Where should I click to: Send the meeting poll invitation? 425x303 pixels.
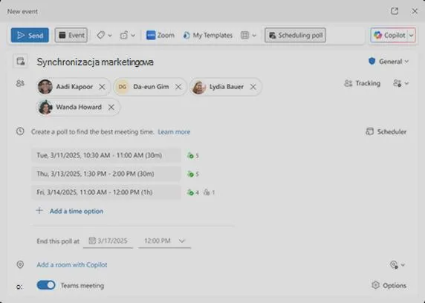coord(30,35)
